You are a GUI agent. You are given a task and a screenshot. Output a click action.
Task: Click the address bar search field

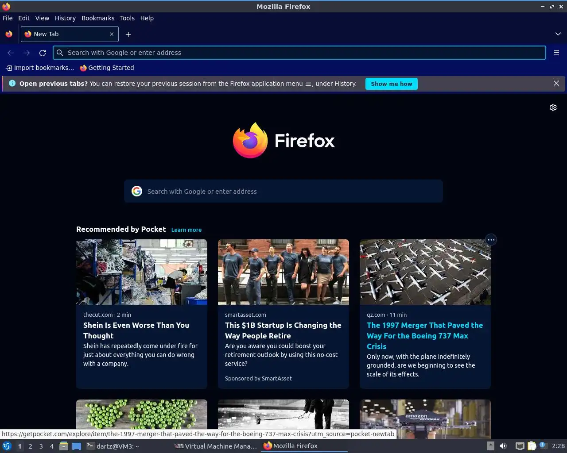click(x=299, y=53)
